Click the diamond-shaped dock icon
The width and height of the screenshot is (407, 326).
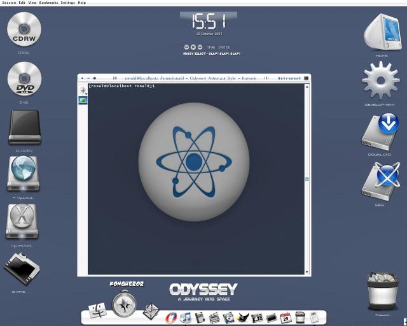tap(151, 311)
